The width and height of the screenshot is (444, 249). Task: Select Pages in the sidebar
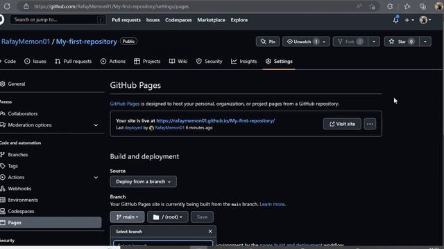pos(51,223)
